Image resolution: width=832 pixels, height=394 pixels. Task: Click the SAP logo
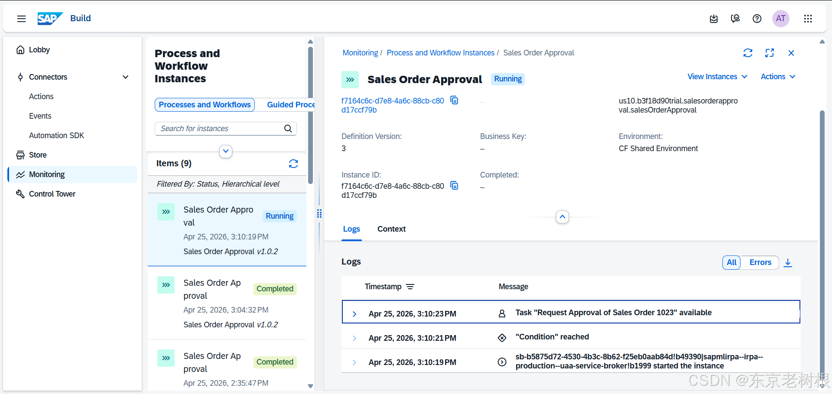tap(50, 19)
